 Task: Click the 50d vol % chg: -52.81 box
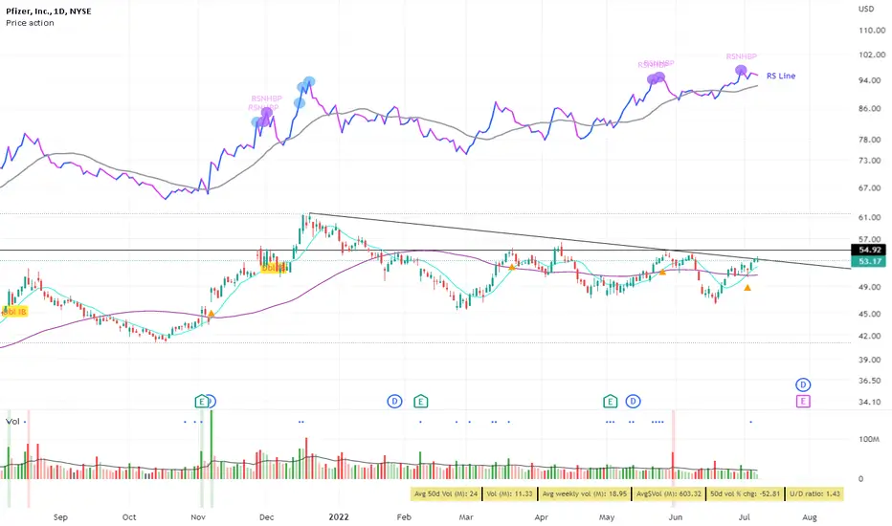tap(745, 493)
